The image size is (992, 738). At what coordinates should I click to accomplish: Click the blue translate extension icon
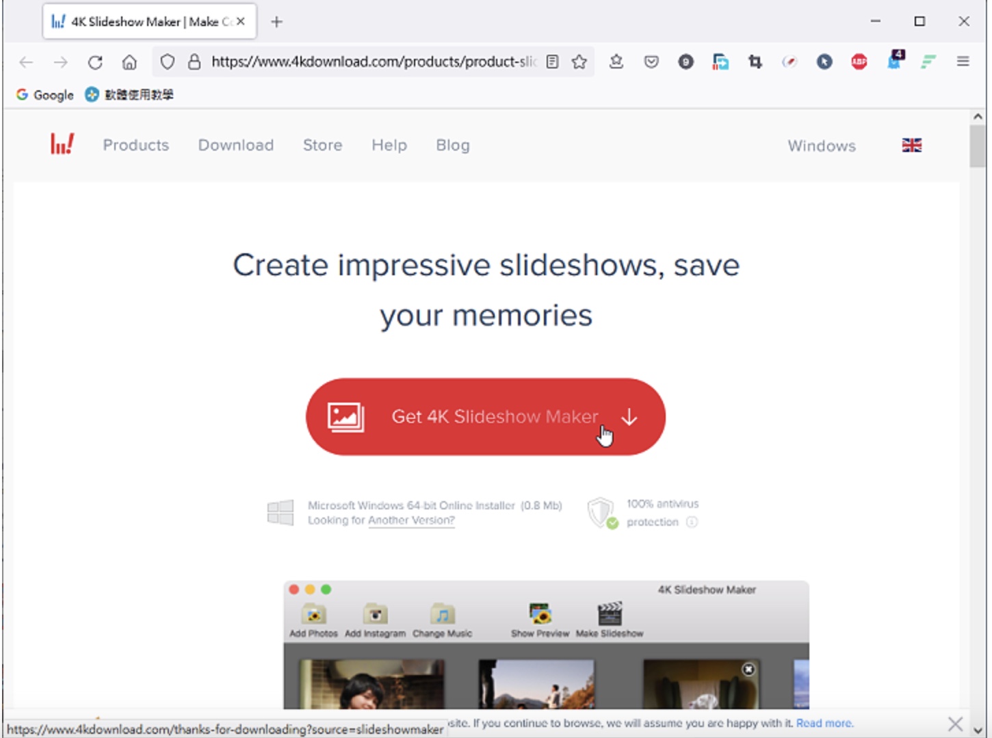[x=720, y=62]
